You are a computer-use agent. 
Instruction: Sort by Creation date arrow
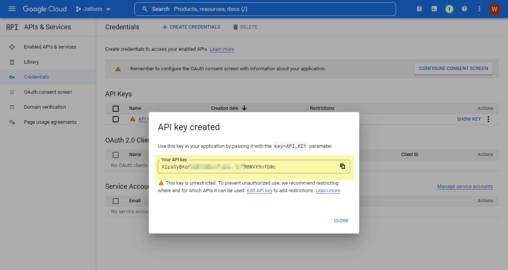244,108
